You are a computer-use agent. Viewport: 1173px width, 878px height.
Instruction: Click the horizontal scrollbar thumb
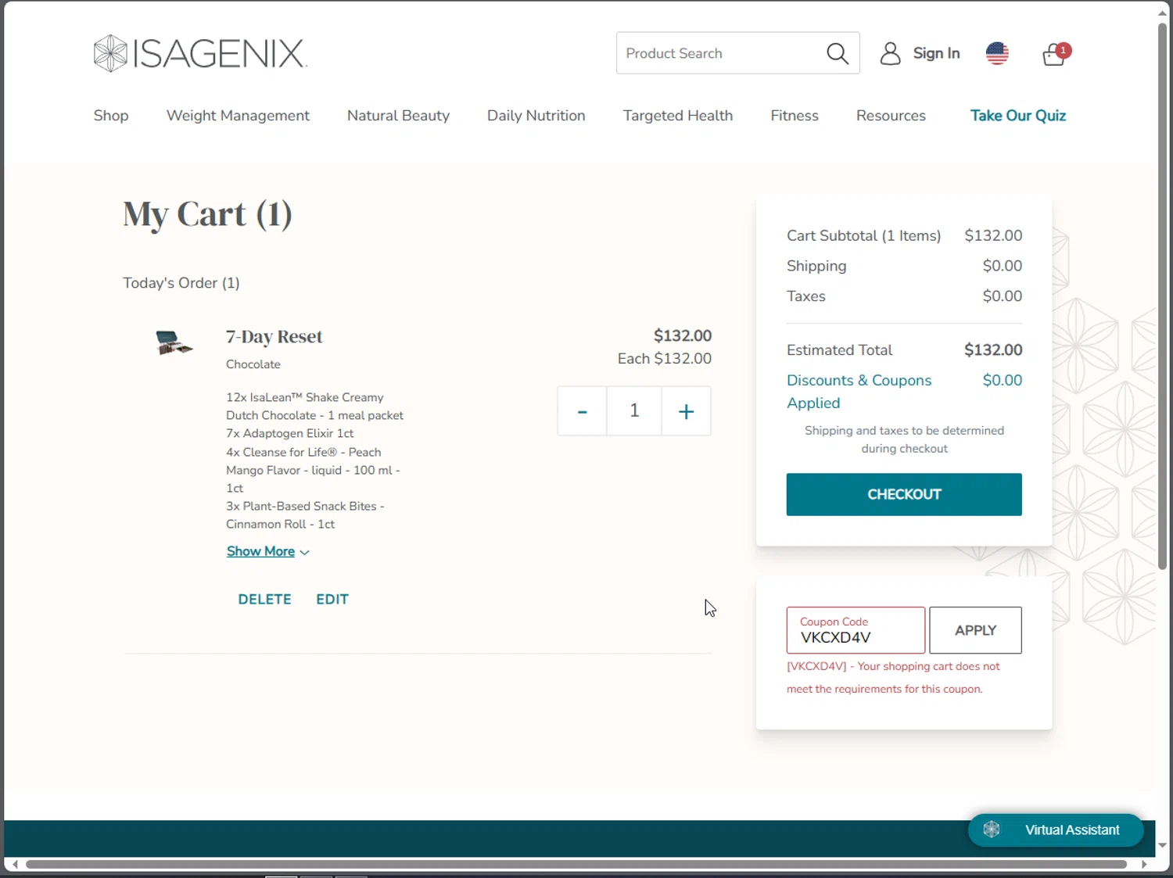point(576,864)
